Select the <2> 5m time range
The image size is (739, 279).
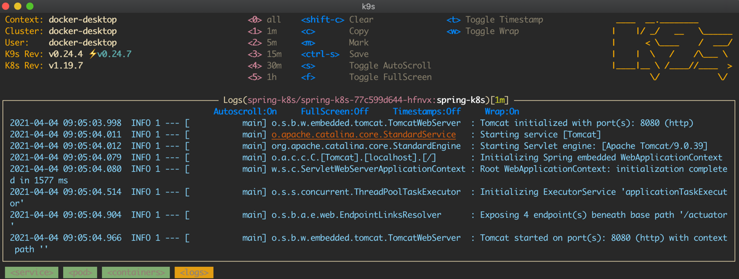262,43
